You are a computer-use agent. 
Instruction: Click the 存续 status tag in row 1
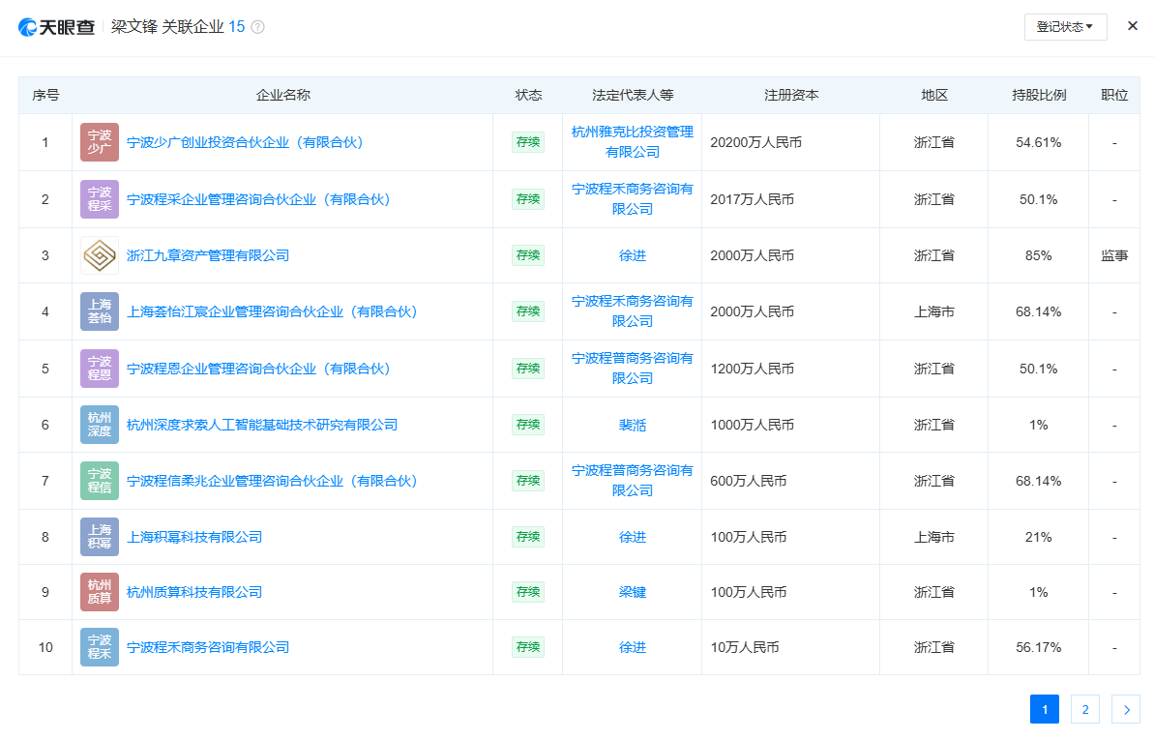[x=528, y=142]
